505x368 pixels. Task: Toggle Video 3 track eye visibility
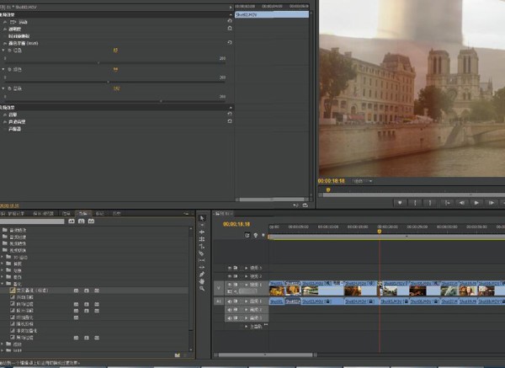pyautogui.click(x=230, y=268)
